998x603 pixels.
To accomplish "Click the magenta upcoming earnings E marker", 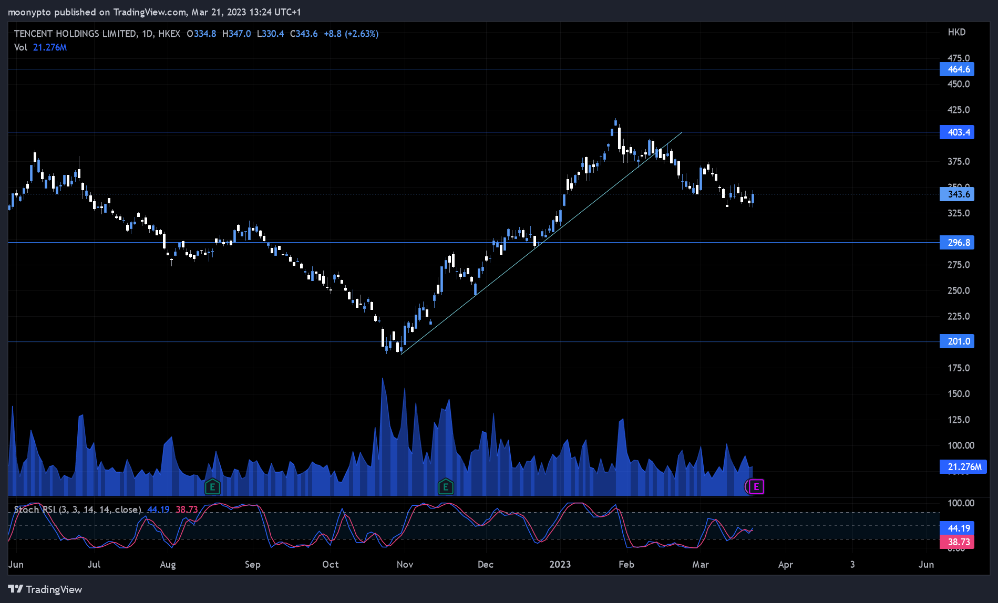I will click(756, 487).
